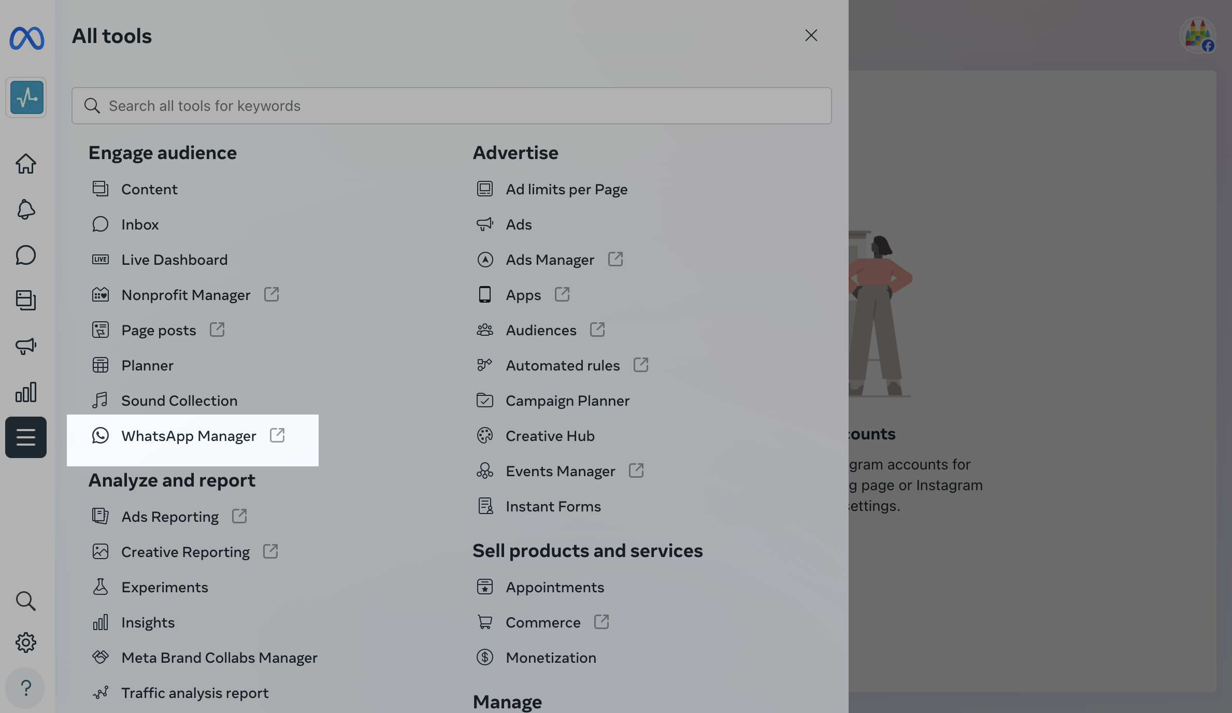This screenshot has width=1232, height=713.
Task: Open Meta Brand Collabs Manager
Action: [219, 658]
